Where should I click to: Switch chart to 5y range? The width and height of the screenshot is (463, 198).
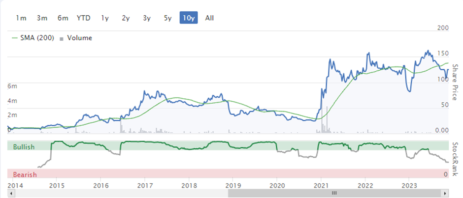tap(168, 18)
